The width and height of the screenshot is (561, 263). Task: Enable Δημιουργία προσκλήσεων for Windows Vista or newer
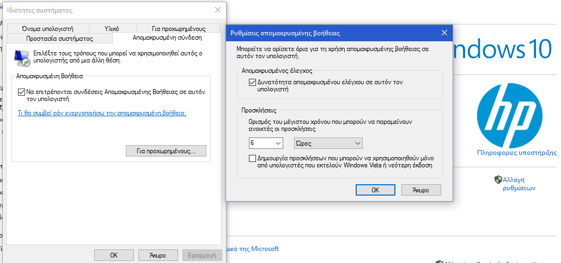[x=252, y=158]
